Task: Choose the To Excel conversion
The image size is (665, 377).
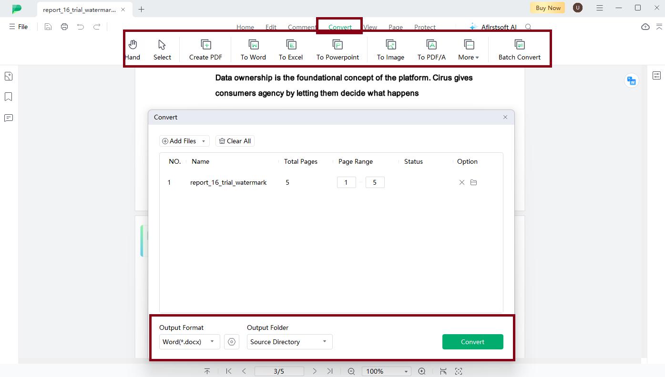Action: [291, 50]
